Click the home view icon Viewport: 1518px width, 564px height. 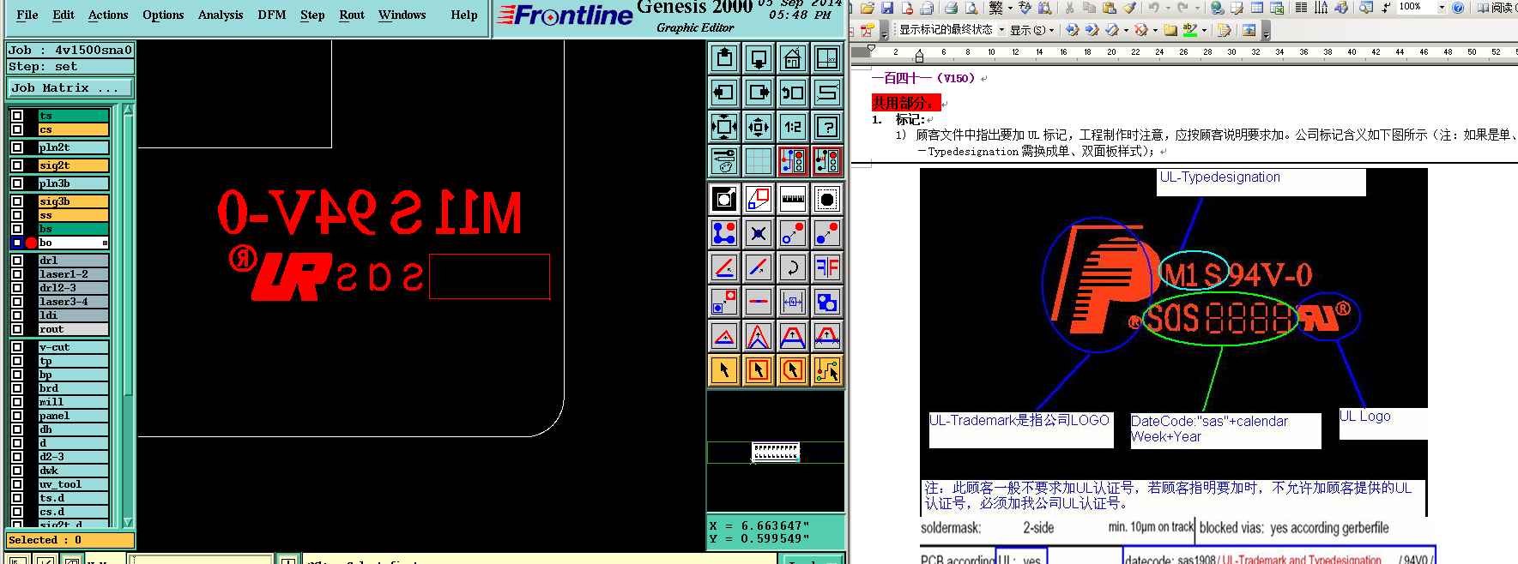(793, 58)
